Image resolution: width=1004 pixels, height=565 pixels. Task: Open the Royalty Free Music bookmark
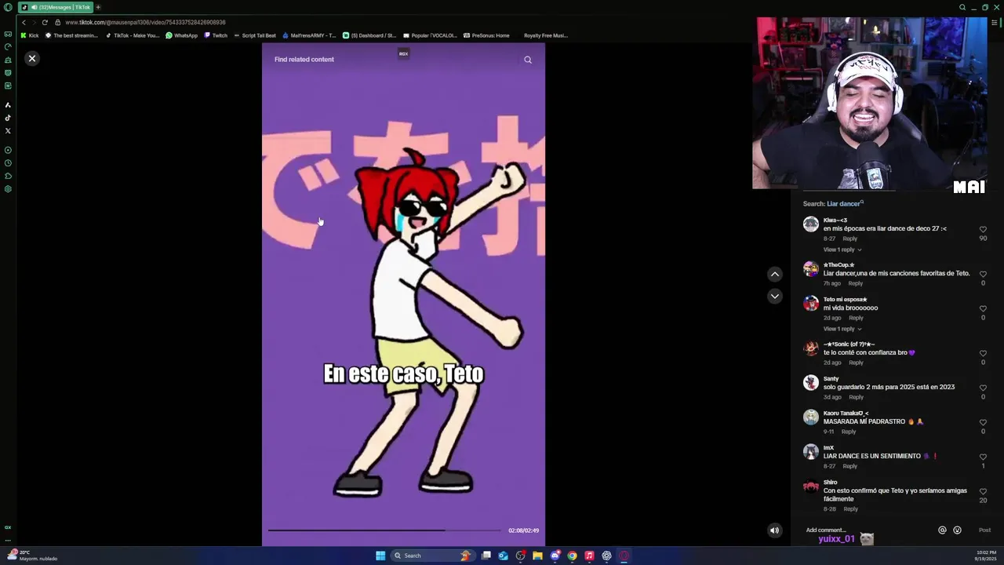point(546,35)
